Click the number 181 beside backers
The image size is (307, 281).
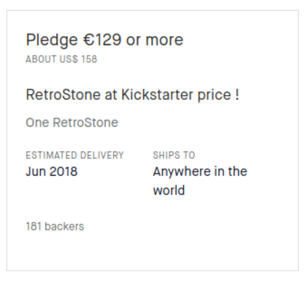pyautogui.click(x=32, y=227)
